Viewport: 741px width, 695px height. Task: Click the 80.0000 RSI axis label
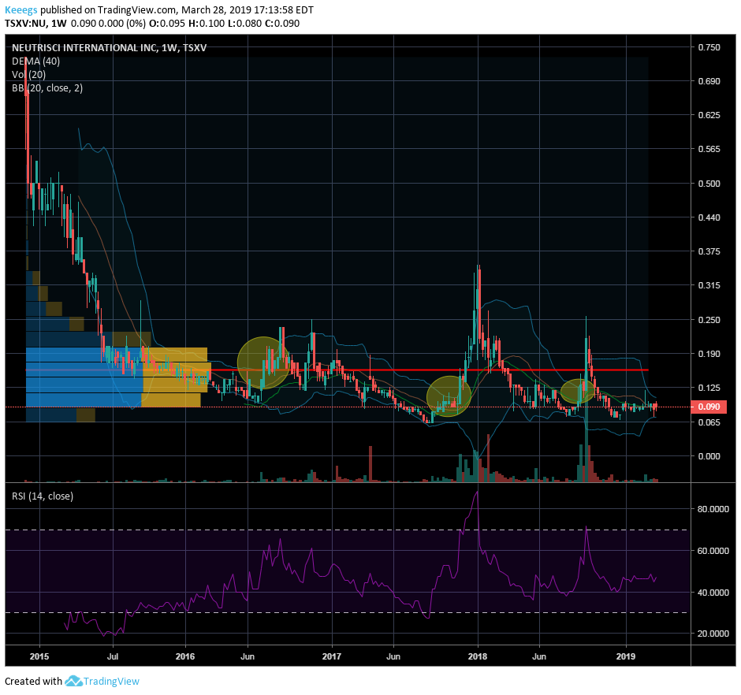pyautogui.click(x=713, y=509)
